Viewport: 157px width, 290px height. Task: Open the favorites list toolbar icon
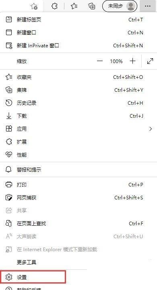point(74,6)
